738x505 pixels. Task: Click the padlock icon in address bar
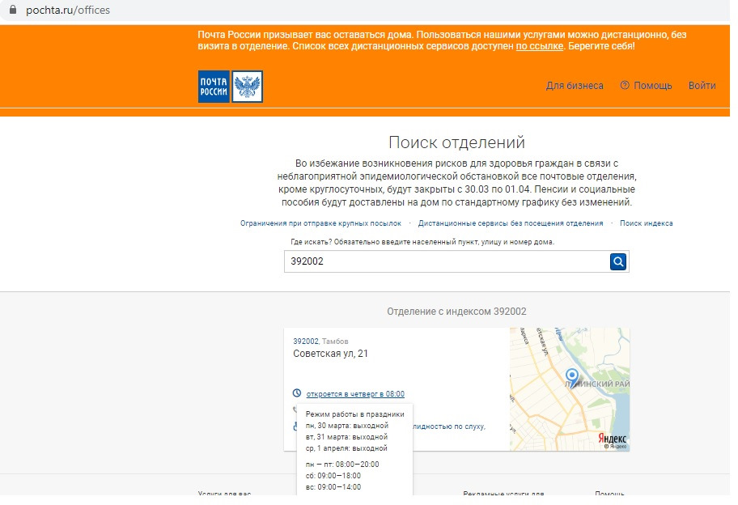(x=13, y=10)
